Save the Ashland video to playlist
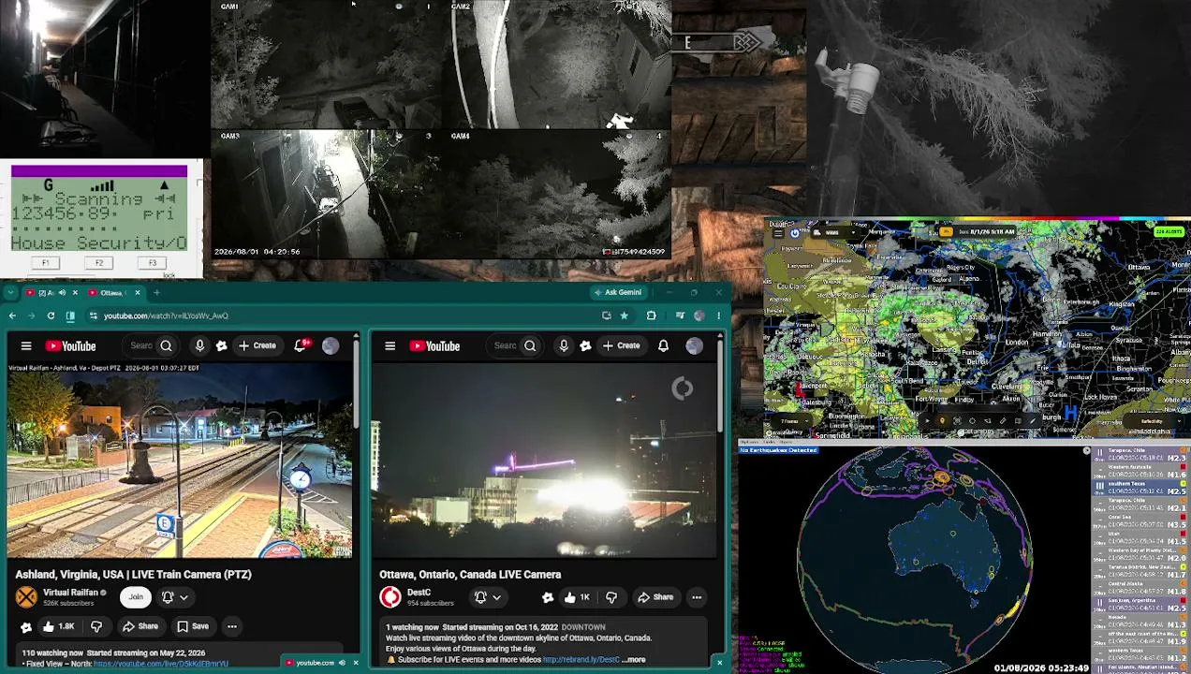 193,626
